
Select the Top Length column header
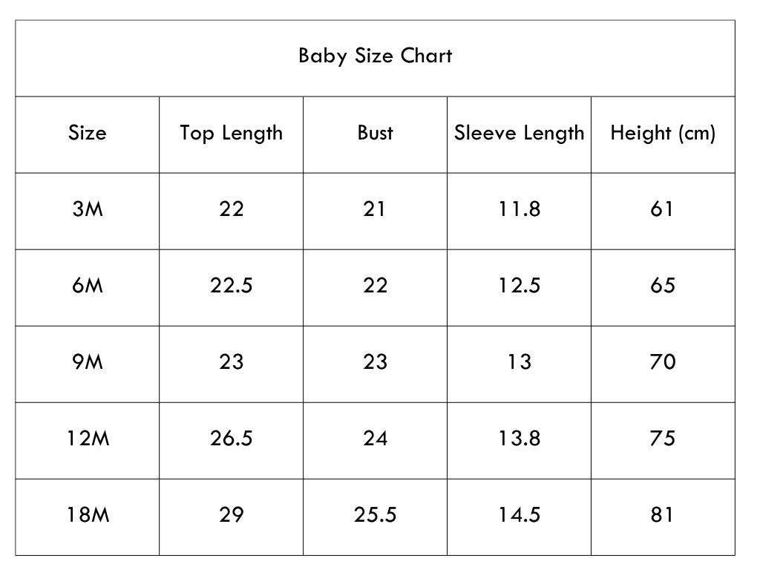(232, 134)
